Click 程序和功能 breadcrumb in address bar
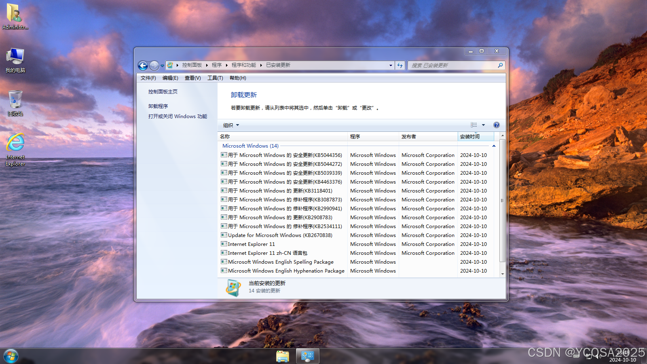The image size is (647, 364). point(244,65)
